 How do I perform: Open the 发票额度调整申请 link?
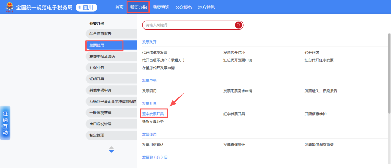click(x=319, y=145)
